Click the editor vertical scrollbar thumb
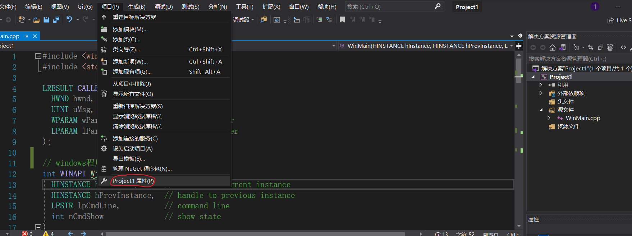Image resolution: width=632 pixels, height=236 pixels. tap(519, 71)
